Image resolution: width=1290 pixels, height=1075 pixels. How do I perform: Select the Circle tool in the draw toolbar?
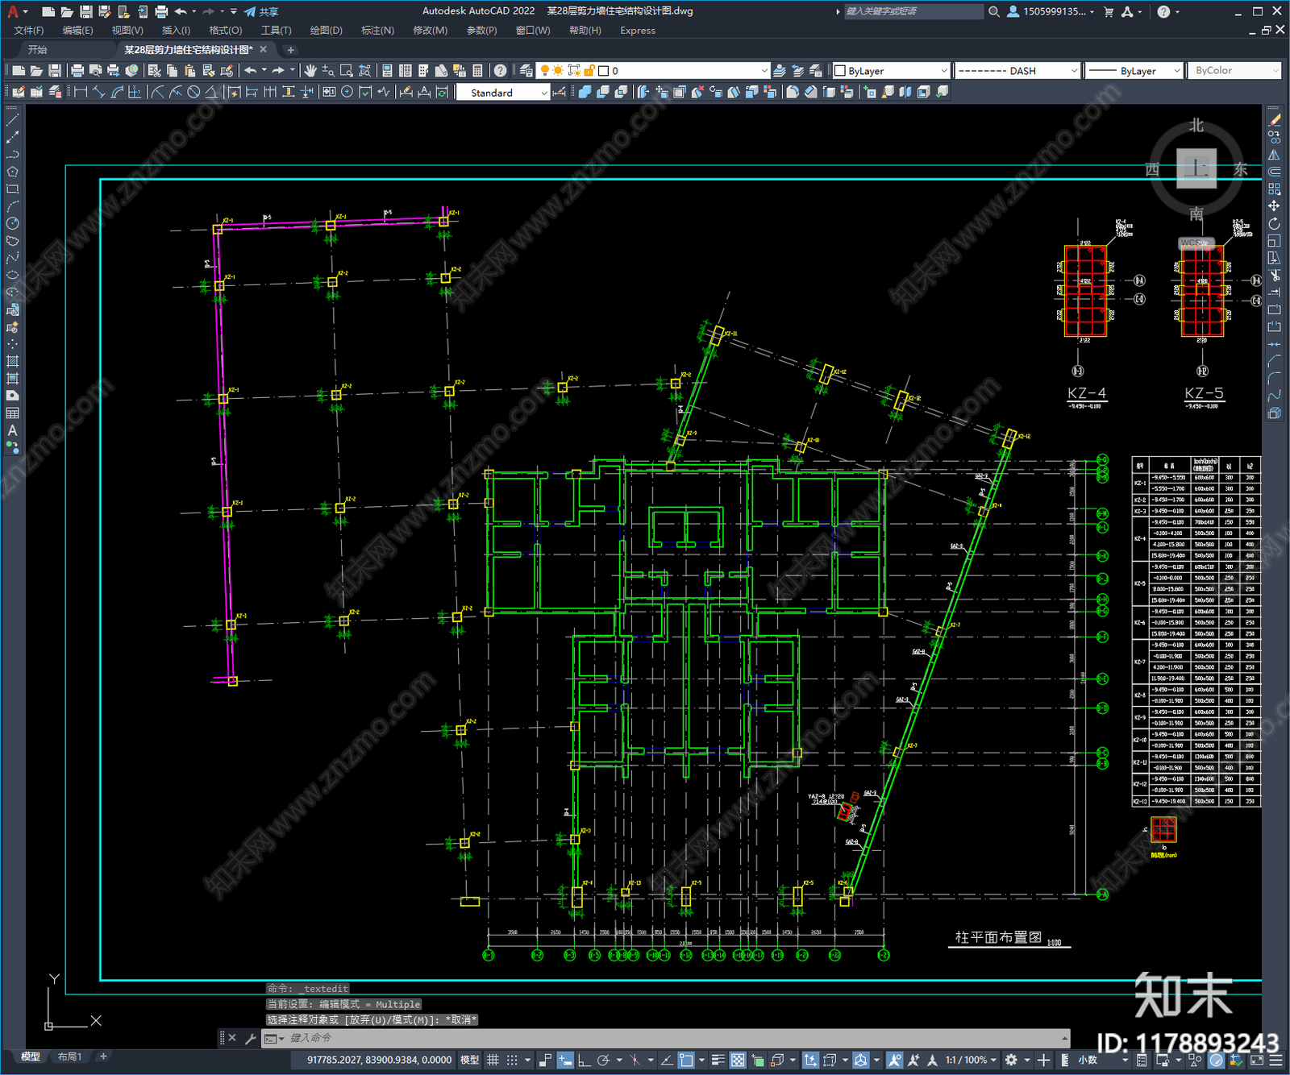coord(12,223)
